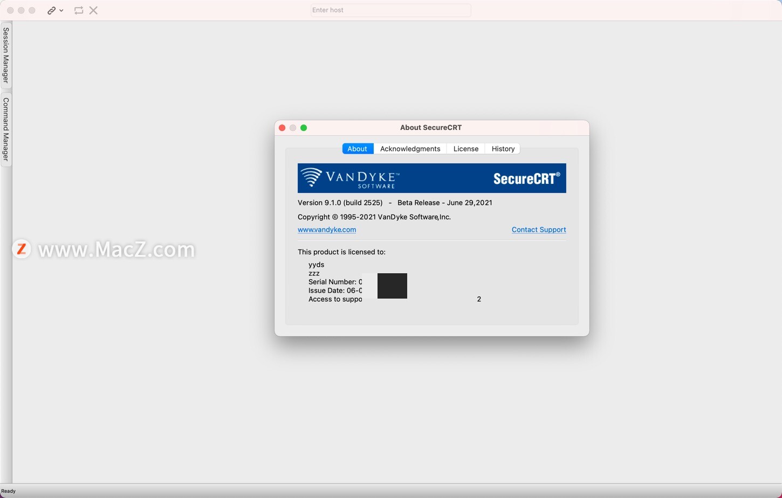Image resolution: width=782 pixels, height=498 pixels.
Task: Switch to the History tab
Action: point(503,149)
